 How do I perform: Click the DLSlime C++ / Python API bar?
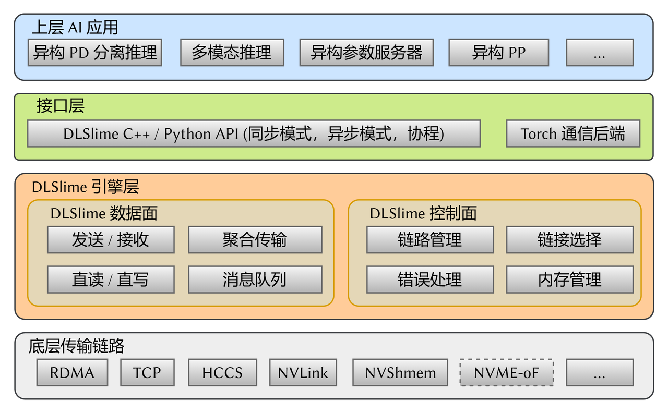(x=254, y=134)
